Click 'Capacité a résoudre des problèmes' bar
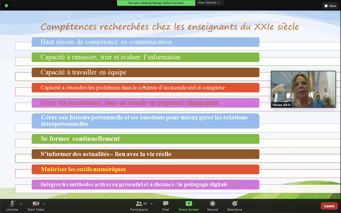 coord(145,88)
